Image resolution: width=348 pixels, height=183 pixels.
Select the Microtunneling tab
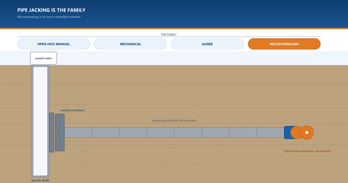[x=284, y=44]
